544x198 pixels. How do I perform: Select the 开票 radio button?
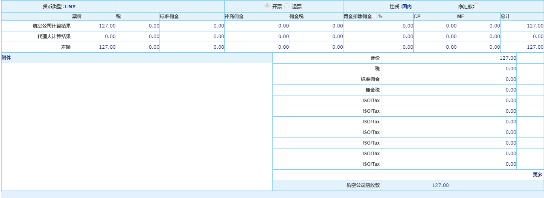click(267, 6)
